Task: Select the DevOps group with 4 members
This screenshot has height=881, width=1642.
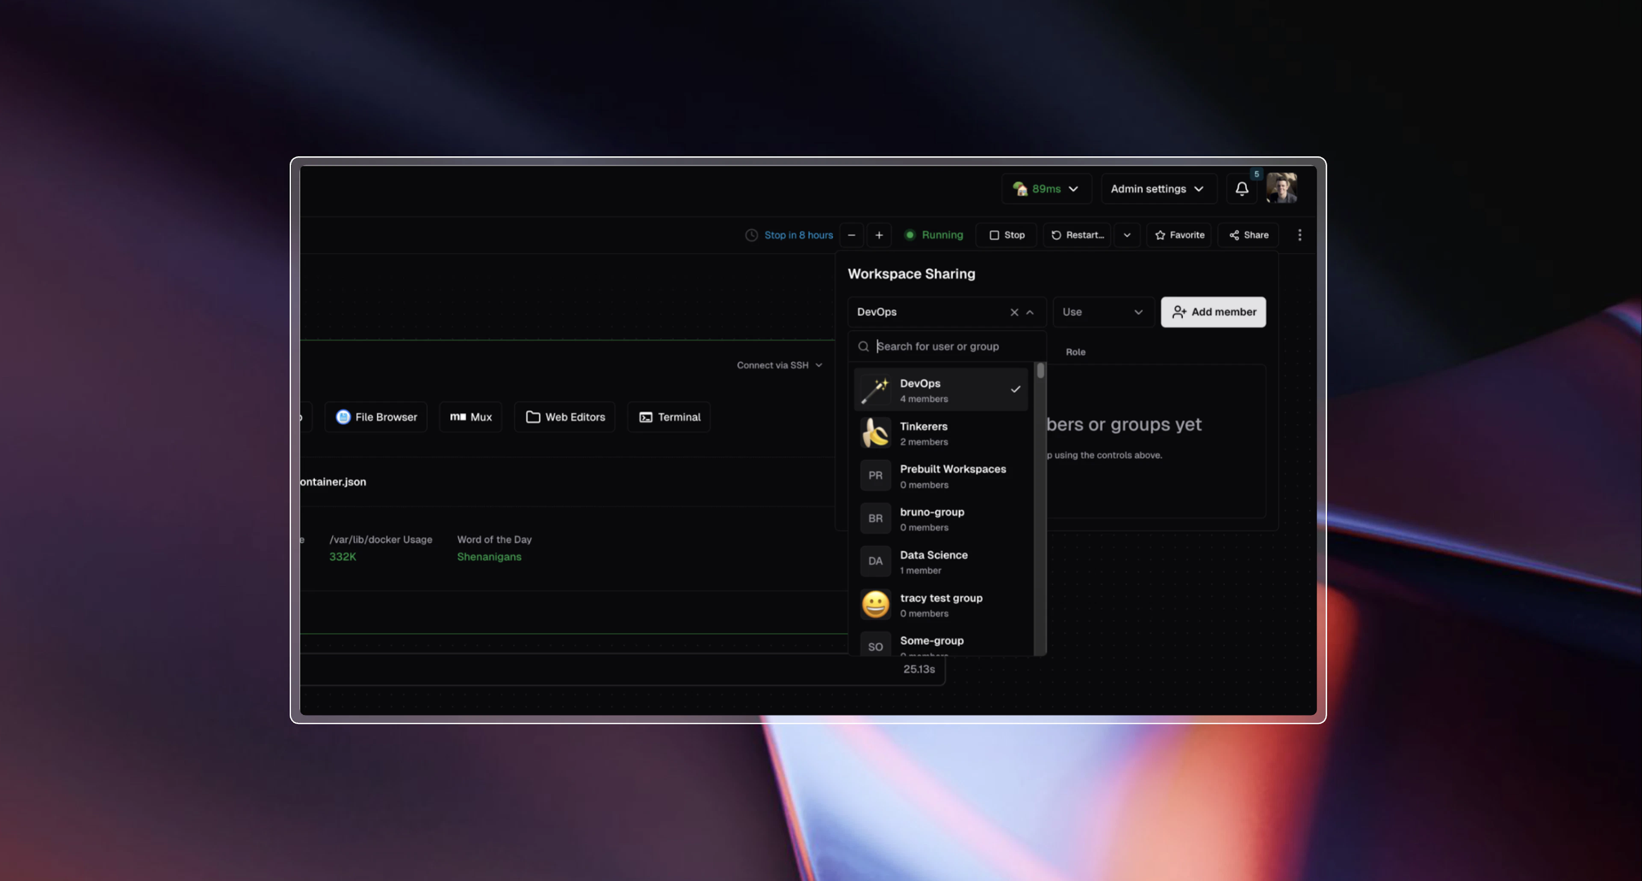Action: click(941, 390)
